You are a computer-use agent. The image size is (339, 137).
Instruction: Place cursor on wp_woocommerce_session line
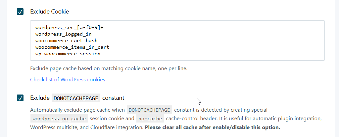[x=68, y=54]
